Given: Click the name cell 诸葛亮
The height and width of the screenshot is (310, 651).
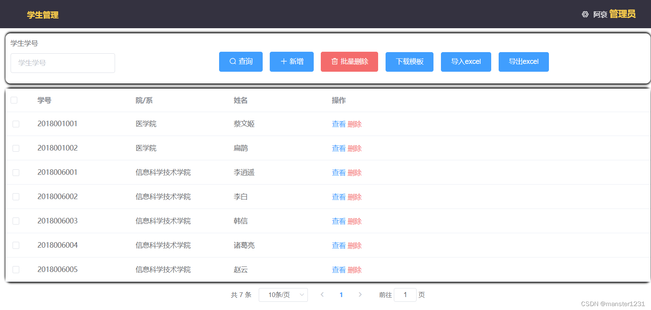Looking at the screenshot, I should 244,245.
